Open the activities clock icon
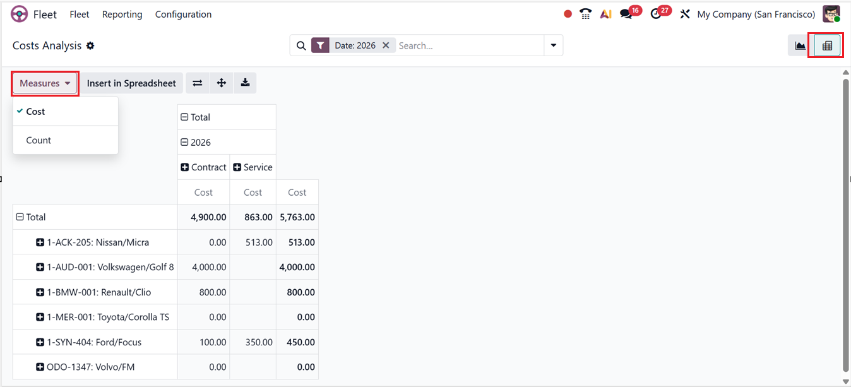Screen dimensions: 851x387 click(x=657, y=14)
